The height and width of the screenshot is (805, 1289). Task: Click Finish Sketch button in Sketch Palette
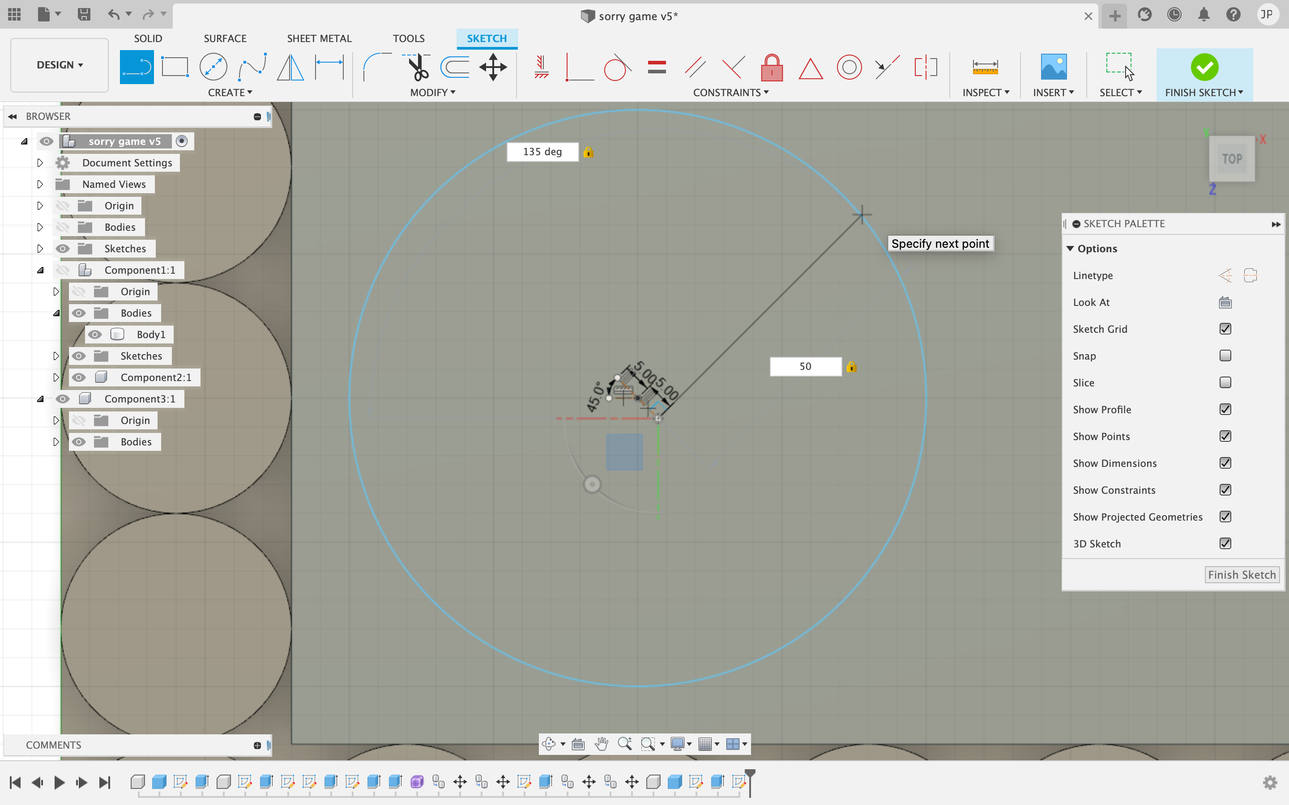[1242, 575]
